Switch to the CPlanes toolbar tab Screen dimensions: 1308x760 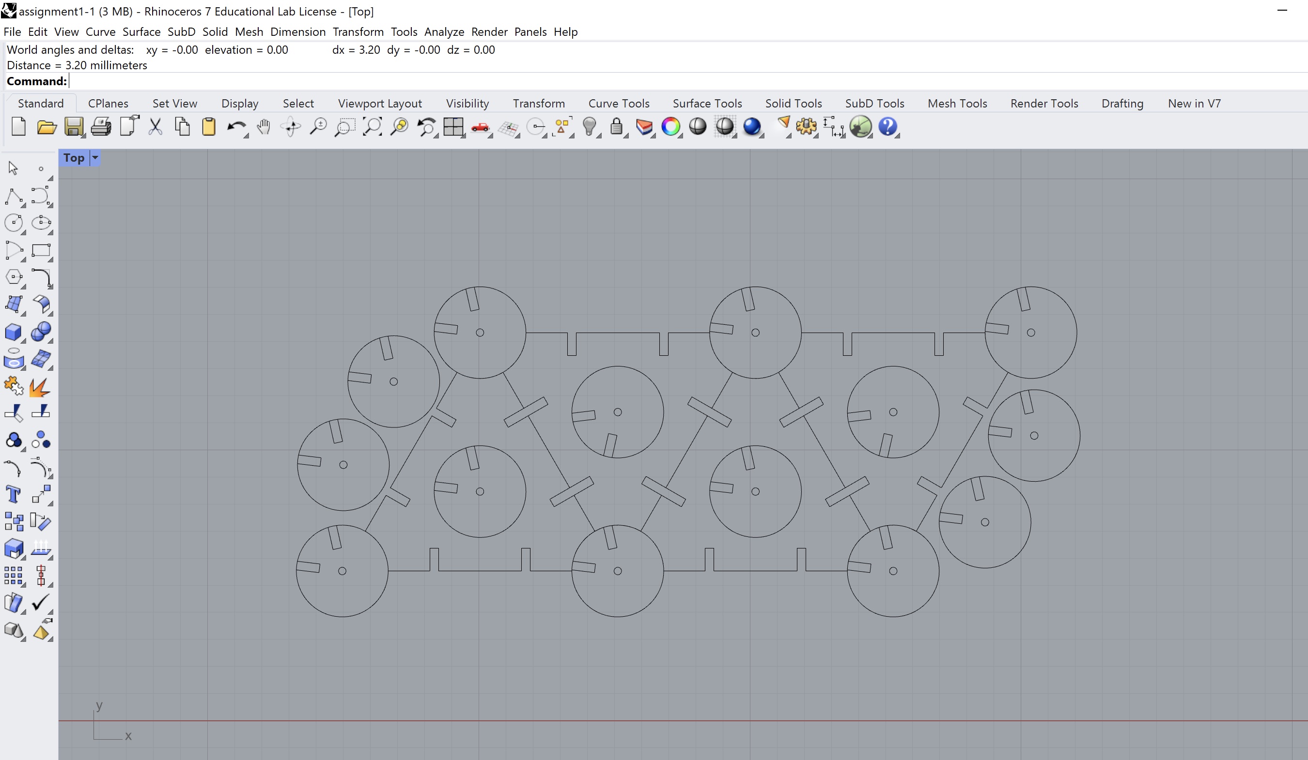point(108,103)
